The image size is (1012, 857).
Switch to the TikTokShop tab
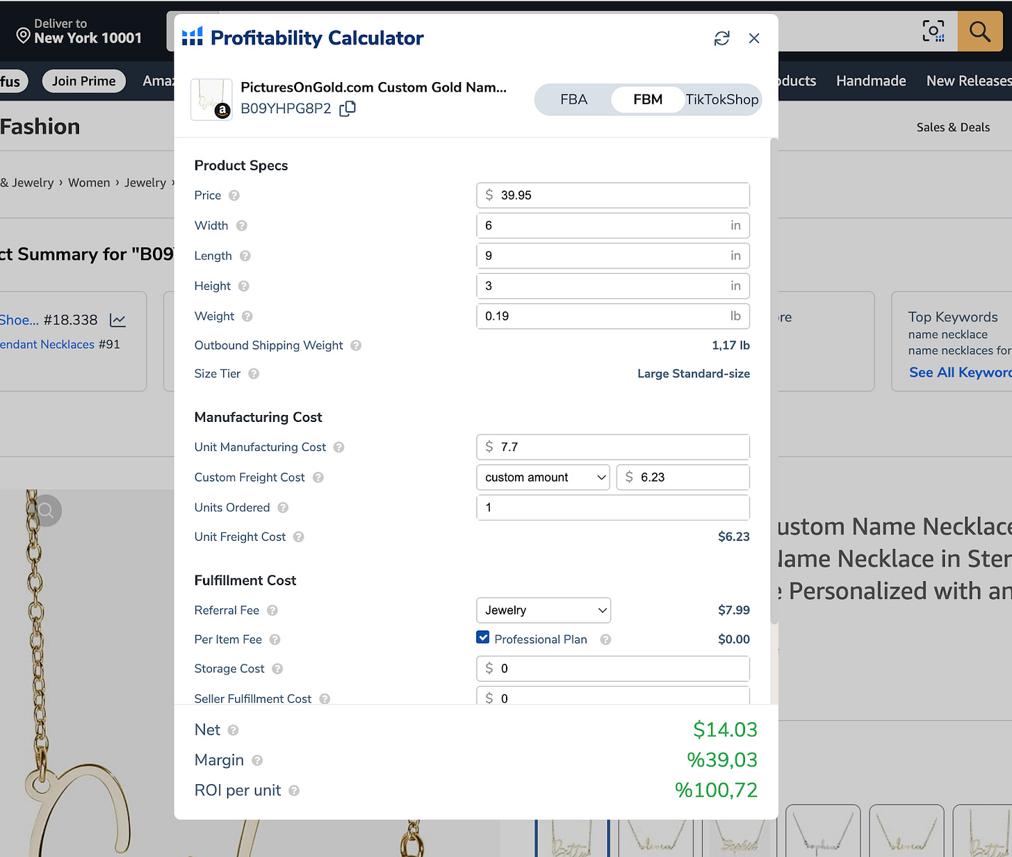click(x=722, y=99)
